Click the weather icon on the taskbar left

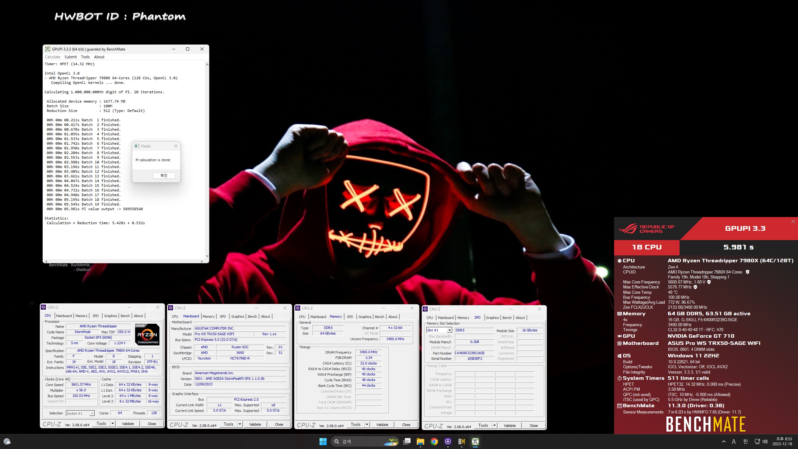(7, 442)
